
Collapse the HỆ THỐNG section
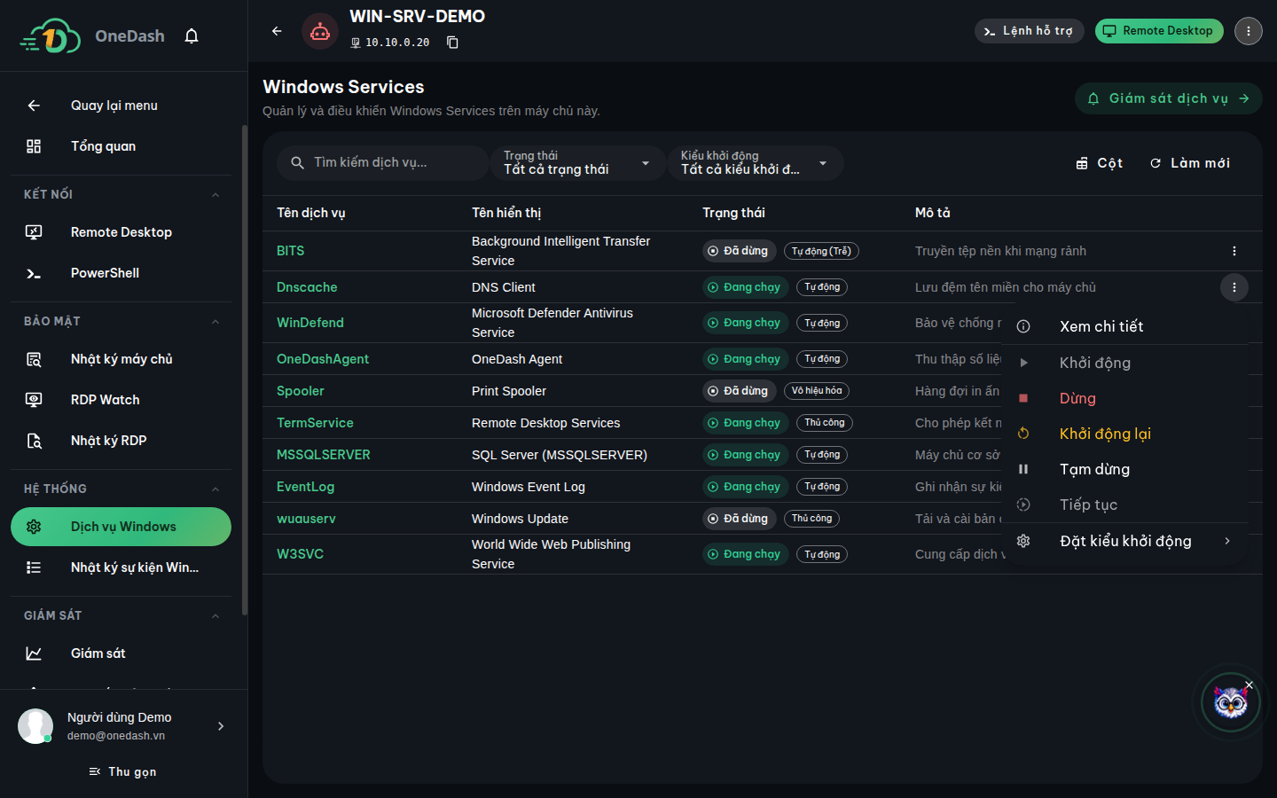point(215,489)
